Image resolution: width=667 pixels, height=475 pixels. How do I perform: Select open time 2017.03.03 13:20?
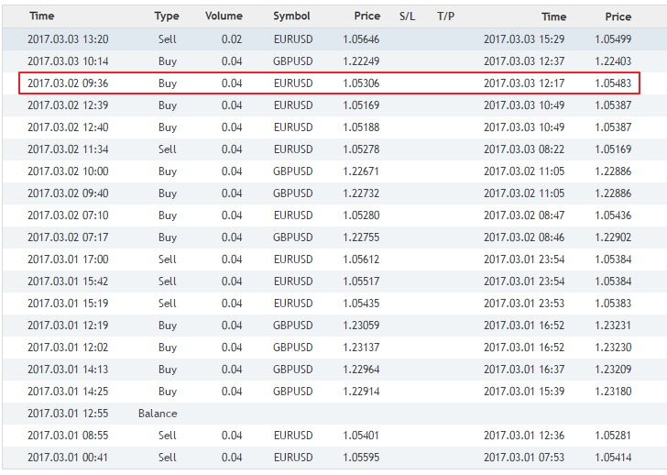[68, 39]
